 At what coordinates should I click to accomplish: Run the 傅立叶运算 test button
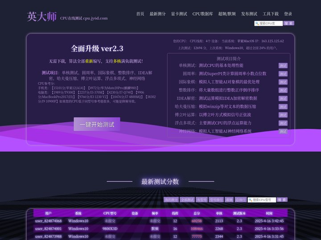click(283, 115)
